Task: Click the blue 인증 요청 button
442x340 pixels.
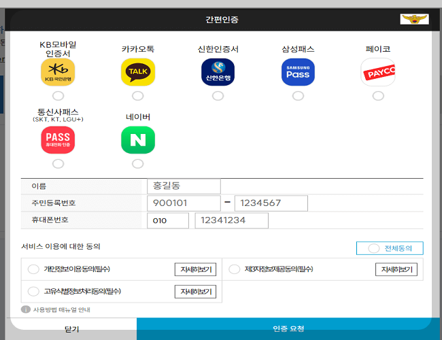Action: (288, 329)
